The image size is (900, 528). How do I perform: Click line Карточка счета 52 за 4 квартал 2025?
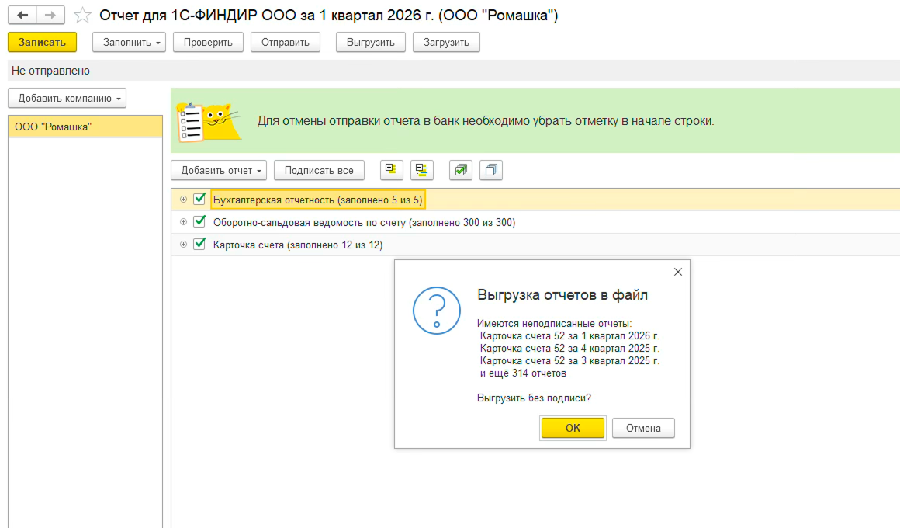[570, 348]
